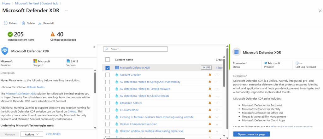The height and width of the screenshot is (139, 323).
Task: Check the C2-NamedPipe checkbox
Action: [x=108, y=110]
